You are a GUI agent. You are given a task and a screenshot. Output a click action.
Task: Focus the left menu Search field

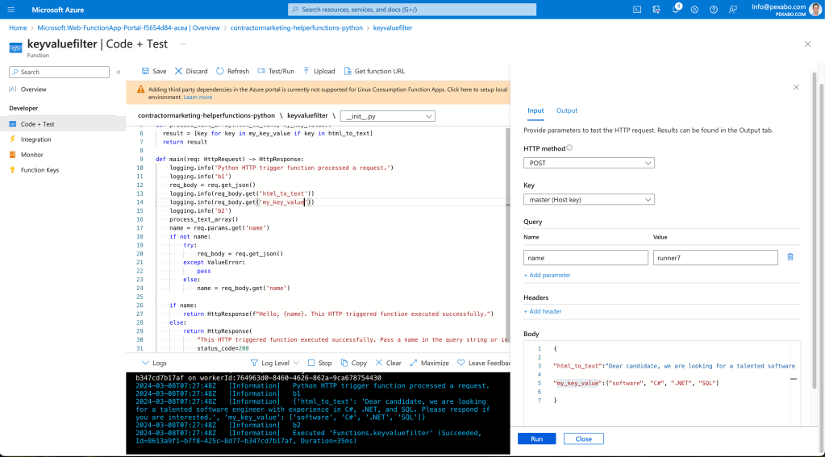coord(59,72)
